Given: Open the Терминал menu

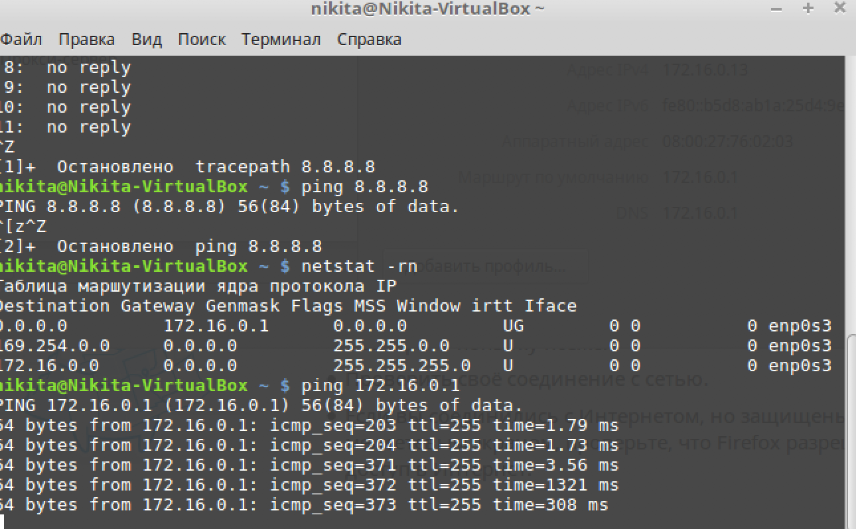Looking at the screenshot, I should pos(281,39).
